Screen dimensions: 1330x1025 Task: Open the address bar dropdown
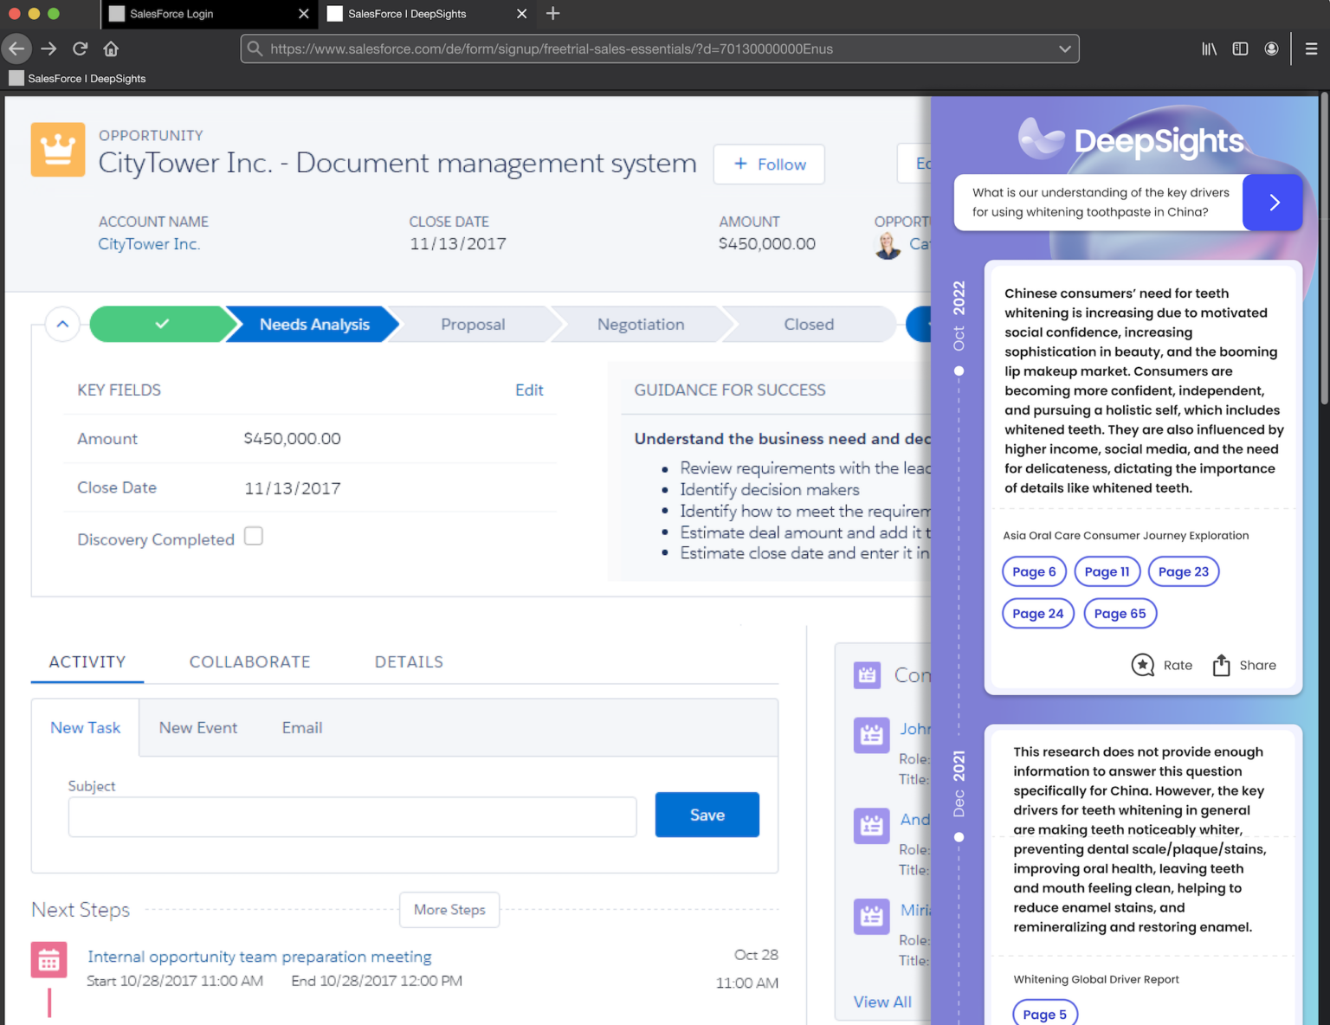pyautogui.click(x=1064, y=48)
